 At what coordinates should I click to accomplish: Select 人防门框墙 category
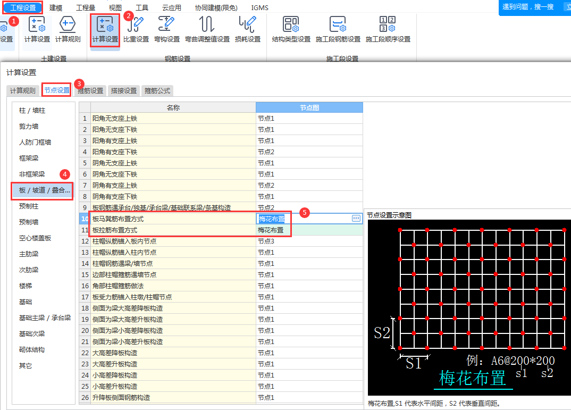(35, 143)
